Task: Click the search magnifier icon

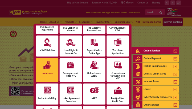Action: click(x=161, y=12)
